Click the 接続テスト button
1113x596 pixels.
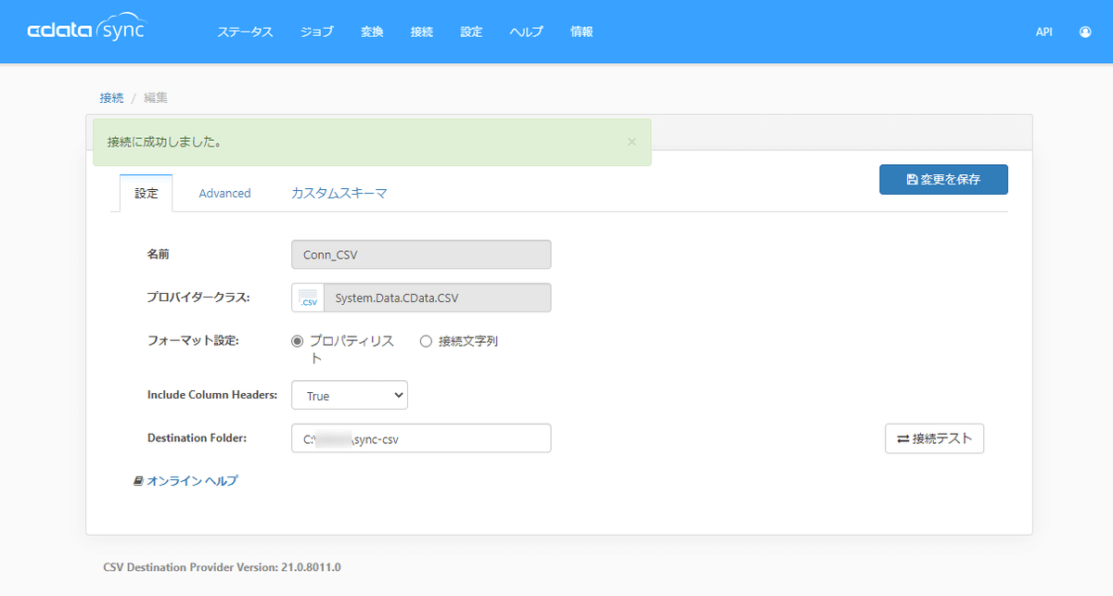coord(934,438)
